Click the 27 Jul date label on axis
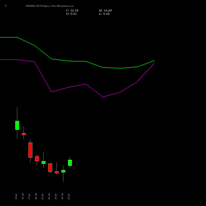The height and width of the screenshot is (206, 206). click(69, 197)
